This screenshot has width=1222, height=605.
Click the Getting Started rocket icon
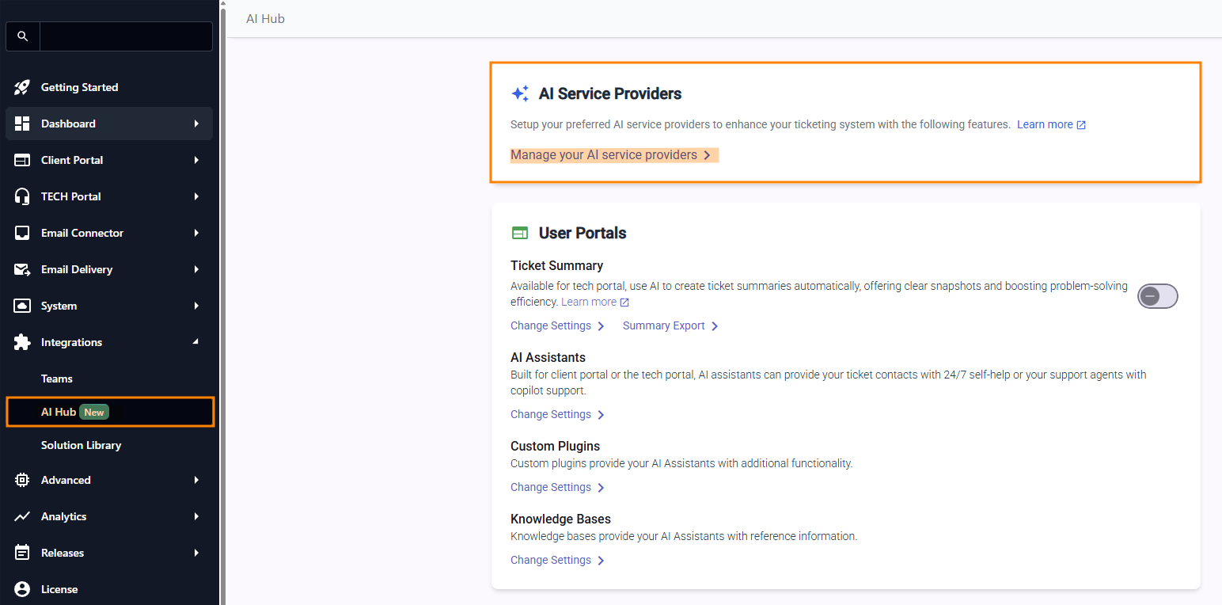[x=22, y=87]
